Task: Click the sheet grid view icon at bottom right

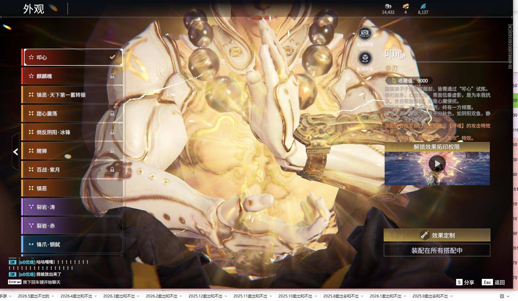Action: click(x=502, y=296)
